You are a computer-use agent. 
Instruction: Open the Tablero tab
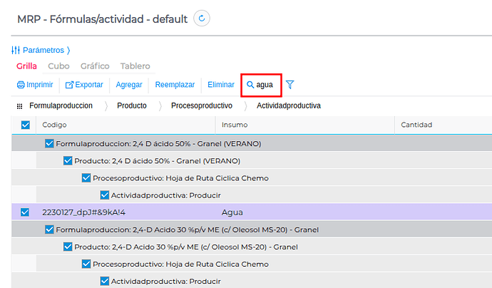(135, 66)
